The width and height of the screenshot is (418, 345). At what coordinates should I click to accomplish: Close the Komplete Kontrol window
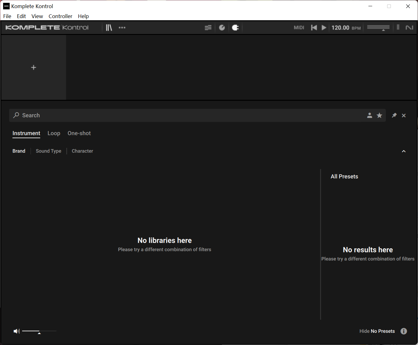click(408, 6)
